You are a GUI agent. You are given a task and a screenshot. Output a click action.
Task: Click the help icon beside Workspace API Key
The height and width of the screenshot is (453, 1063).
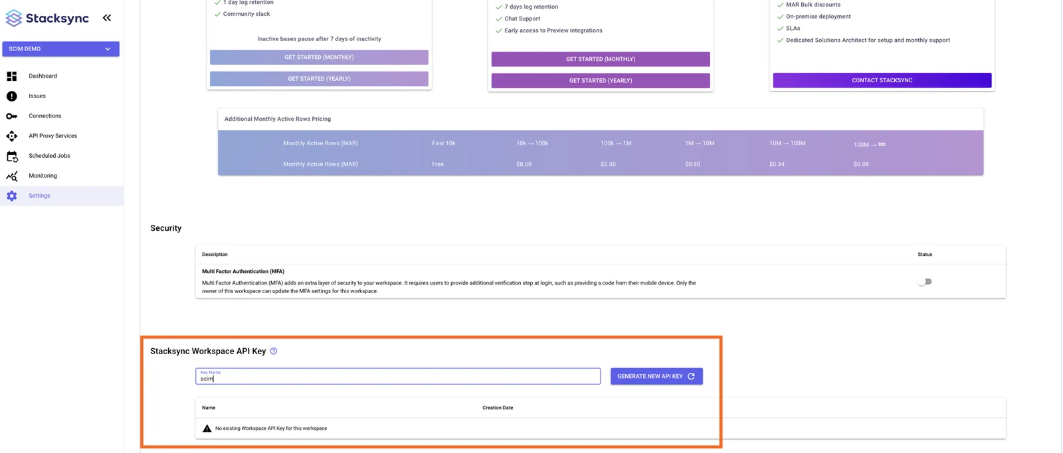[x=274, y=351]
